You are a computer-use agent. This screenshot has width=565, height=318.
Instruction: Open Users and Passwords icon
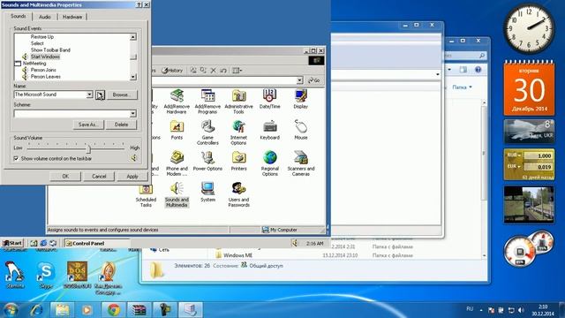[238, 194]
